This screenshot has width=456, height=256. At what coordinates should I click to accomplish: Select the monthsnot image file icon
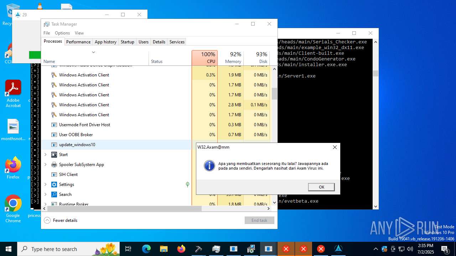pos(13,130)
